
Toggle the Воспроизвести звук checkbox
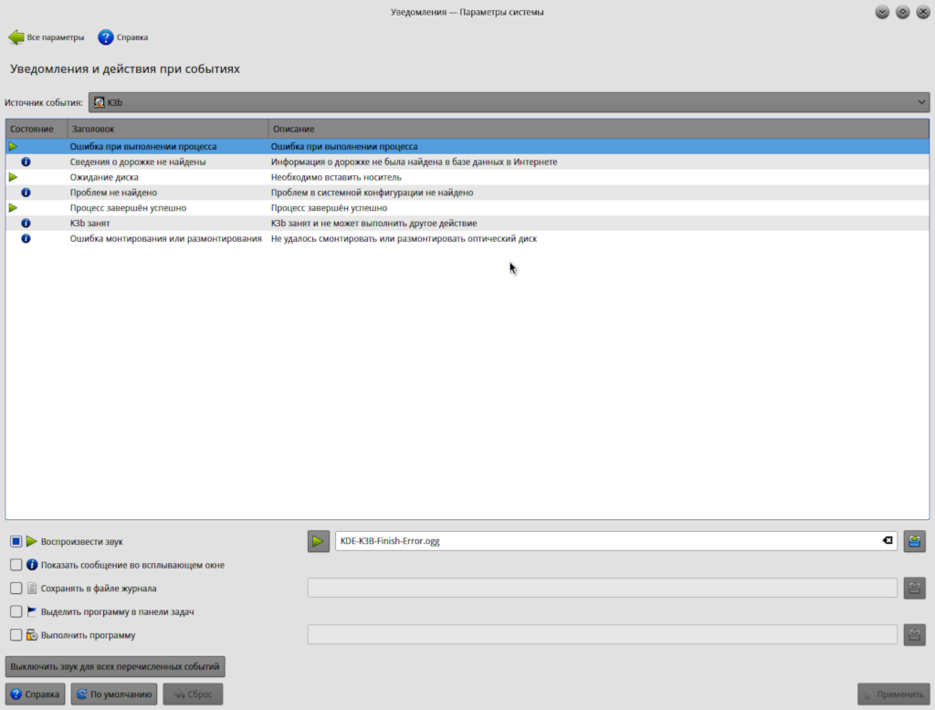(16, 541)
